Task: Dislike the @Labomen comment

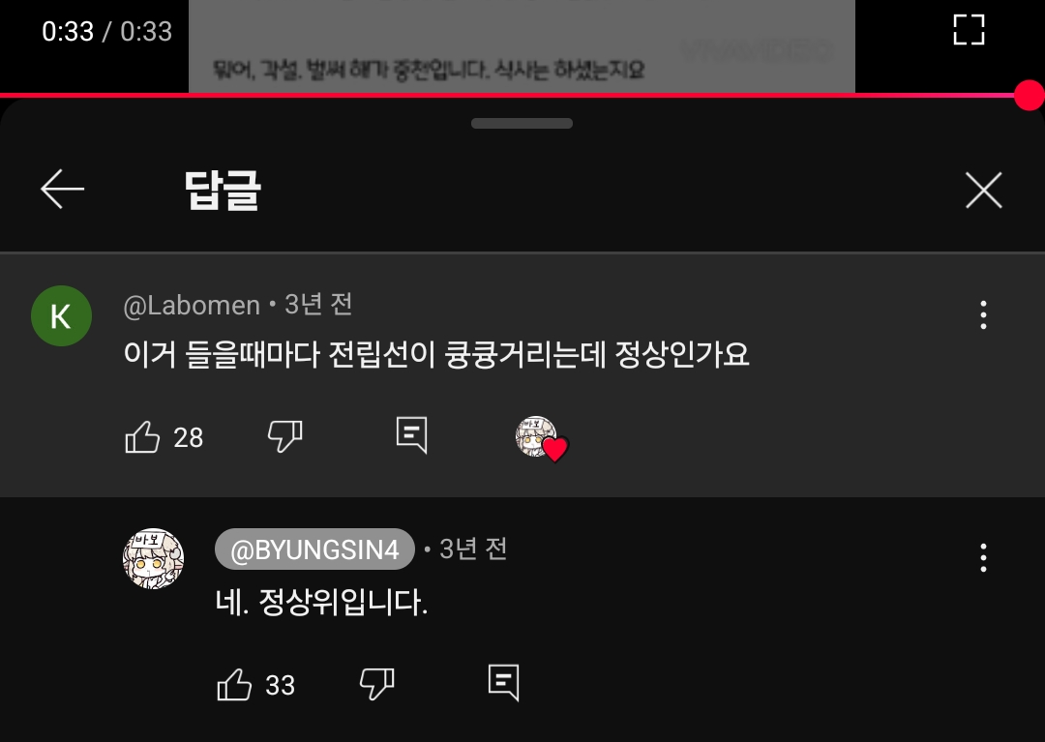Action: click(285, 437)
